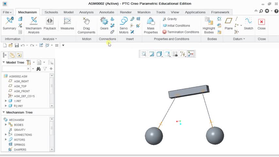Image resolution: width=279 pixels, height=157 pixels.
Task: Click the datum Axis icon in ribbon
Action: (x=237, y=19)
